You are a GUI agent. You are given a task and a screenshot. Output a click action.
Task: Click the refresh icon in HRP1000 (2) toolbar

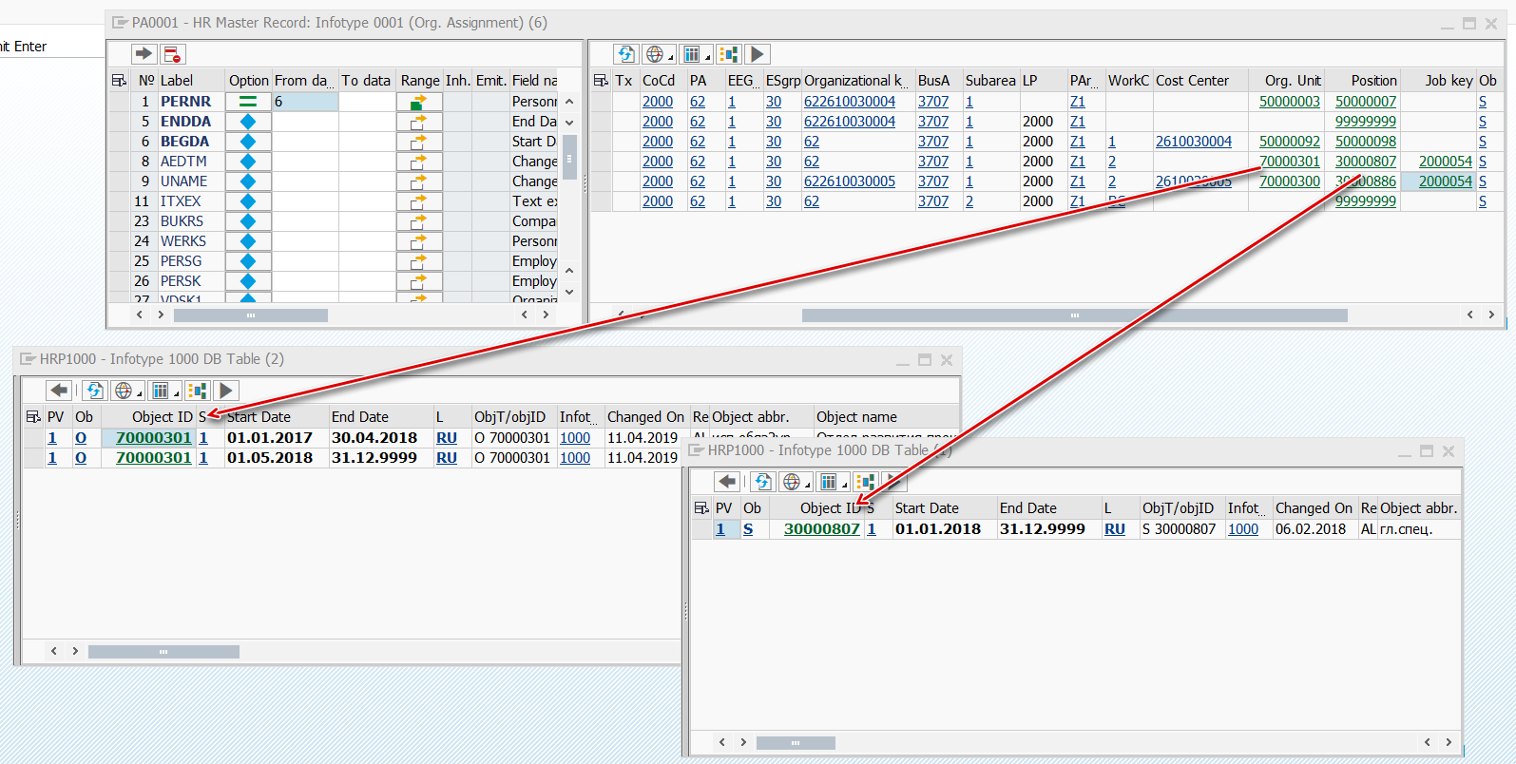(94, 391)
